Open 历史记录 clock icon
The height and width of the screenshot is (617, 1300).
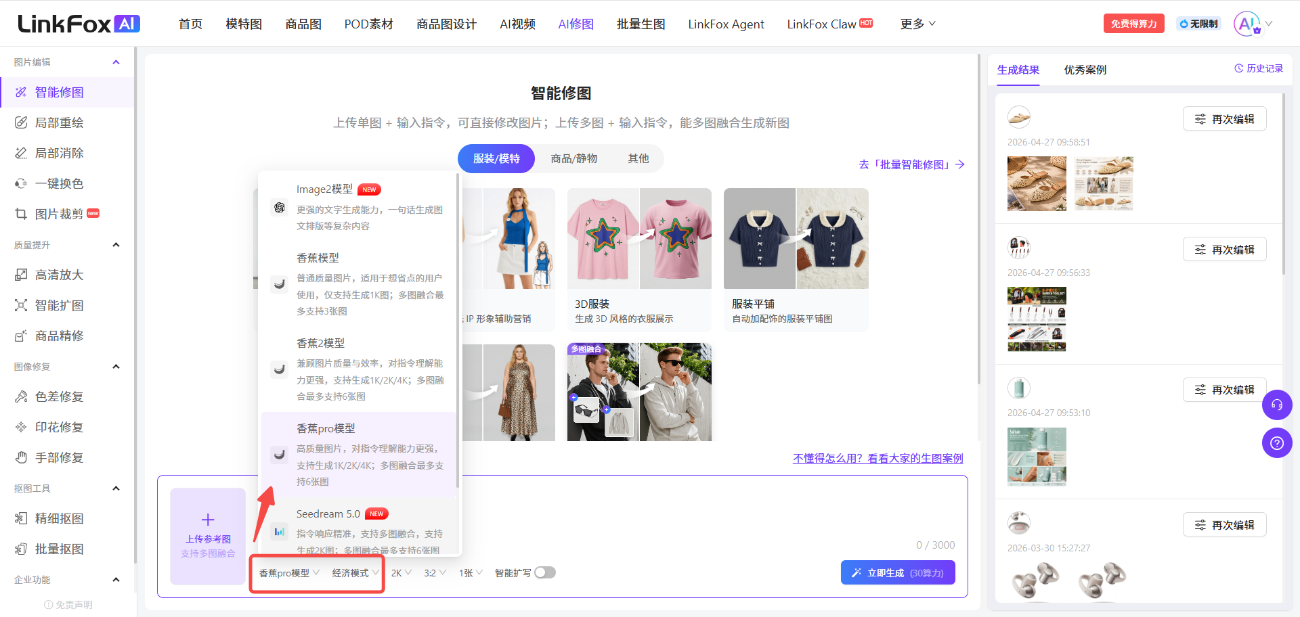(1238, 68)
